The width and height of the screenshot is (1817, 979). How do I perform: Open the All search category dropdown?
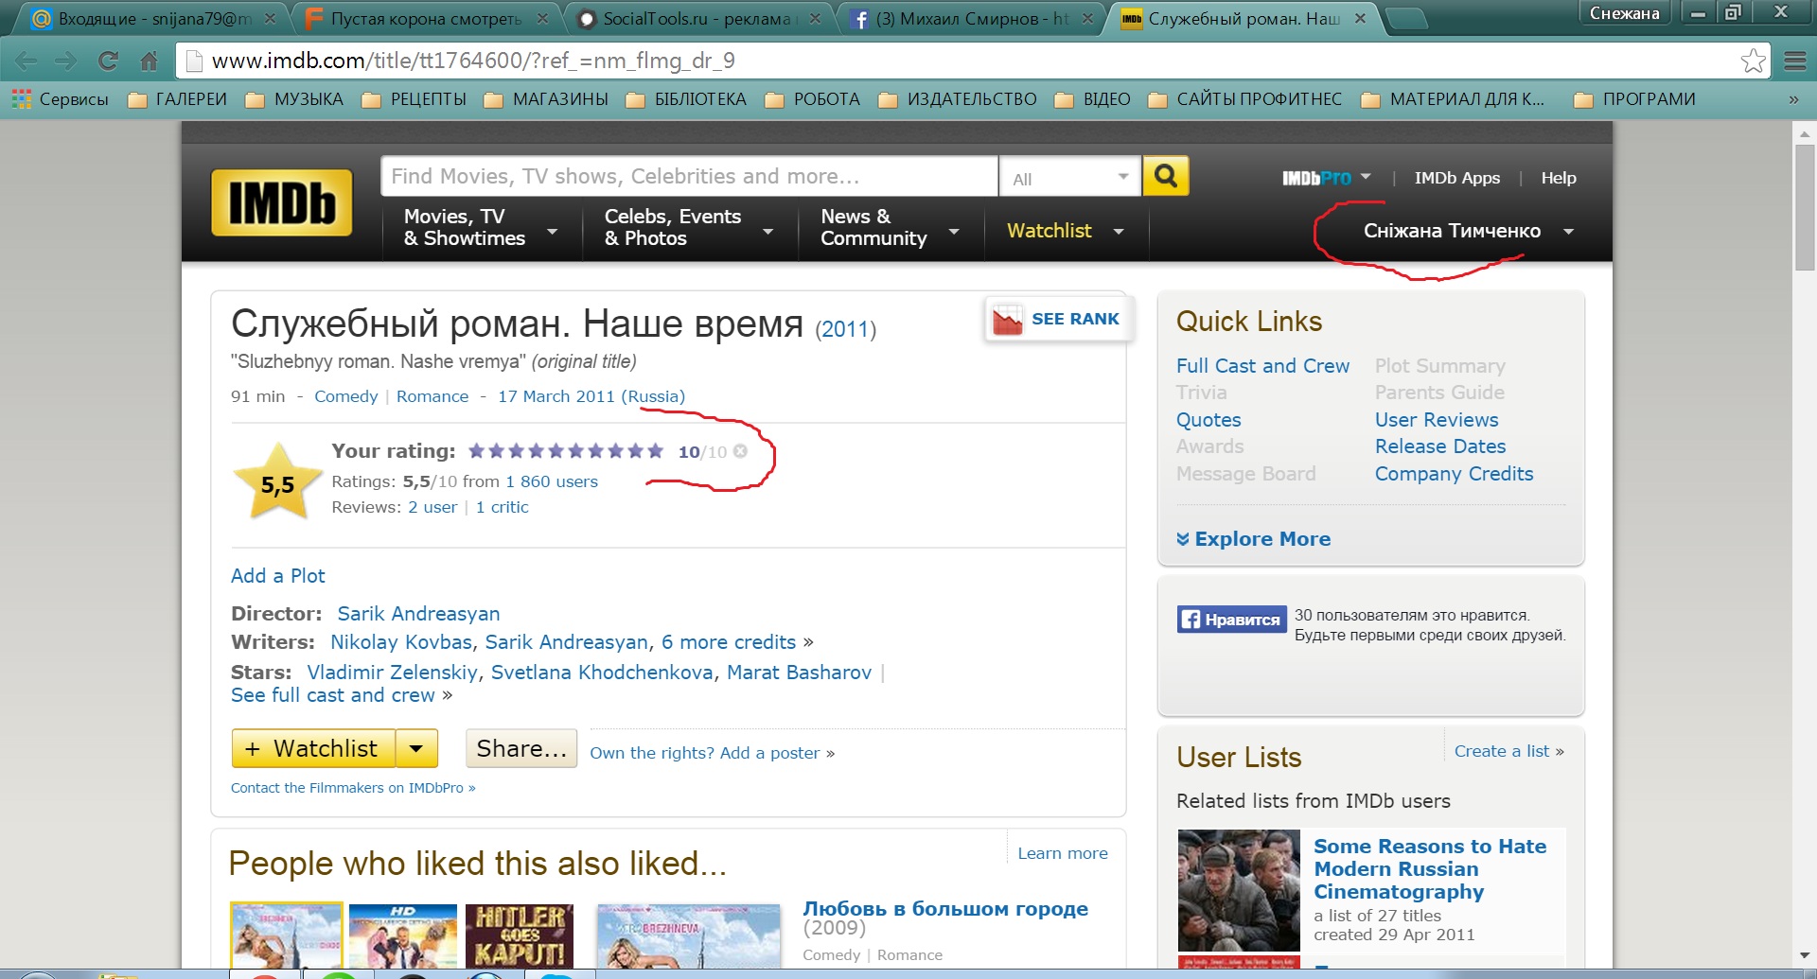1069,177
